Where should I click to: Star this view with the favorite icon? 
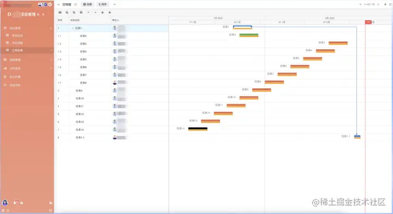pyautogui.click(x=385, y=4)
